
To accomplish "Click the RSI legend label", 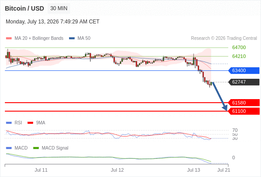I will (18, 123).
